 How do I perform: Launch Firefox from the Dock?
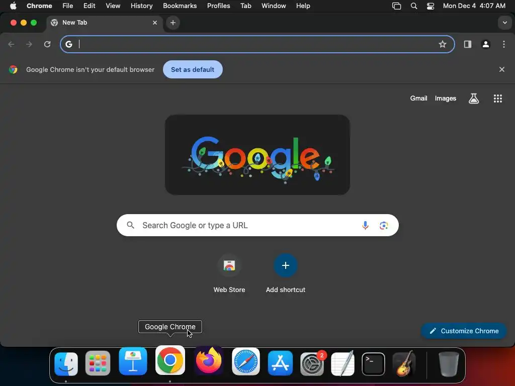click(209, 361)
